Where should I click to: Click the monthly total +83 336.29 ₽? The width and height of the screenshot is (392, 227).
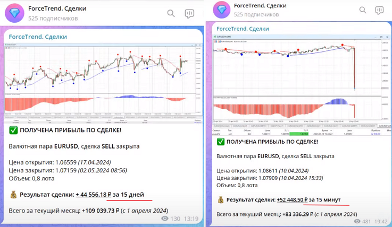click(x=298, y=214)
